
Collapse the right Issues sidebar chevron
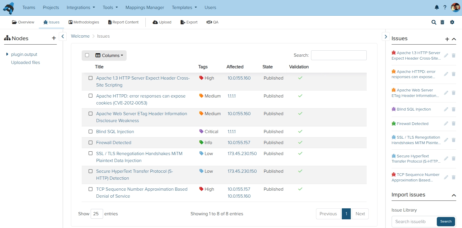[x=386, y=36]
